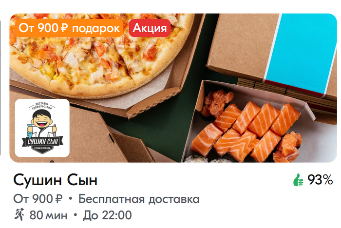Click the "Доставка удовольствия" arc text in logo

point(42,106)
